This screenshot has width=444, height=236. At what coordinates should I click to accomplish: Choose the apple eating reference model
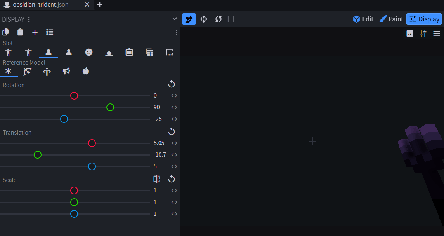[86, 71]
